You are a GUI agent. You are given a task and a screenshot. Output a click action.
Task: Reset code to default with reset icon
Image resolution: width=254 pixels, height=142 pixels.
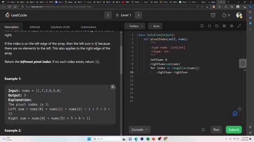pyautogui.click(x=217, y=26)
